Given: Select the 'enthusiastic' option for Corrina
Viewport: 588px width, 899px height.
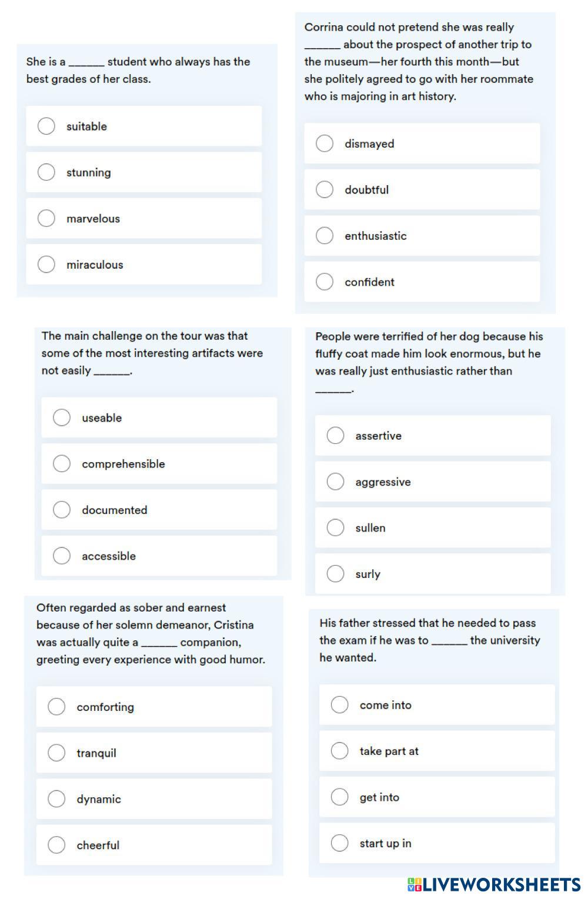Looking at the screenshot, I should (325, 236).
